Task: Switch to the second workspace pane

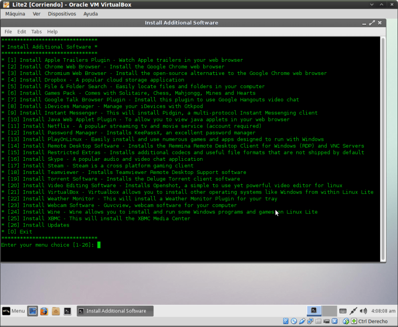Action: click(329, 311)
